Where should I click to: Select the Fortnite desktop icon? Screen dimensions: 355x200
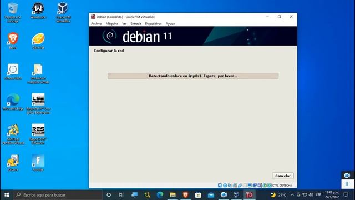coord(38,163)
